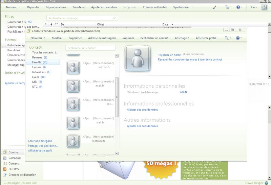Click Courrier indésirable in toolbar
271x185 pixels.
(155, 7)
